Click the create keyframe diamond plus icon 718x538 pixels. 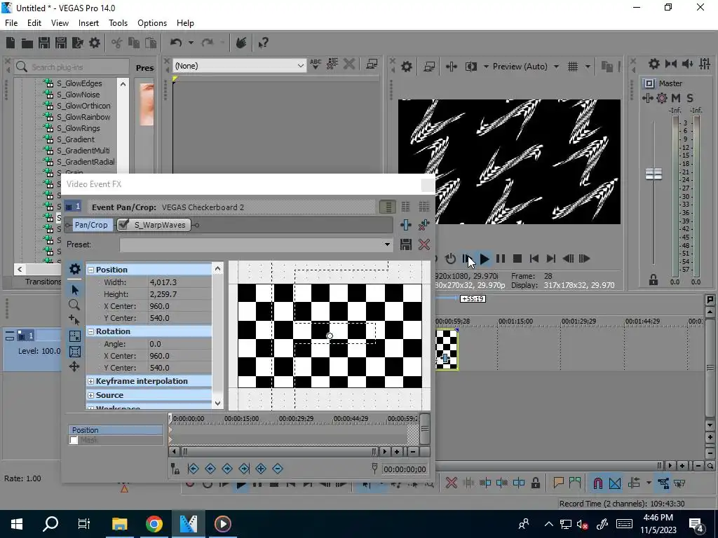[261, 469]
